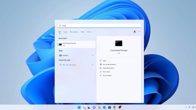
Task: Select Command Prompt best match result
Action: pyautogui.click(x=77, y=44)
